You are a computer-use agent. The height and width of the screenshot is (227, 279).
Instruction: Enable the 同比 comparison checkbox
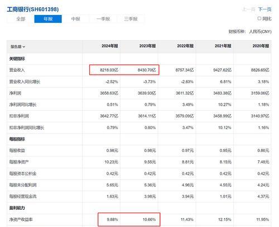[259, 18]
